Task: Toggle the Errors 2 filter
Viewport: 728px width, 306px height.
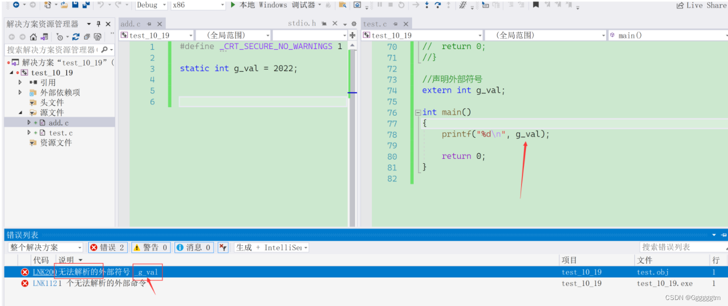Action: pos(108,247)
